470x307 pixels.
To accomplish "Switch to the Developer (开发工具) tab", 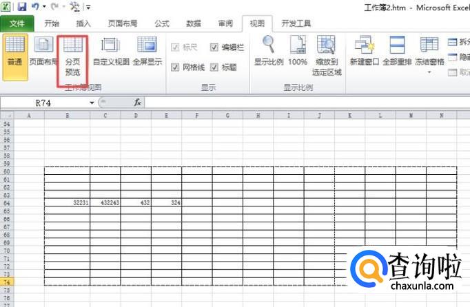I will point(296,23).
